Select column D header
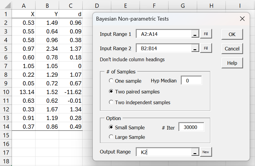Screen dimensions: 255x166 coord(97,6)
